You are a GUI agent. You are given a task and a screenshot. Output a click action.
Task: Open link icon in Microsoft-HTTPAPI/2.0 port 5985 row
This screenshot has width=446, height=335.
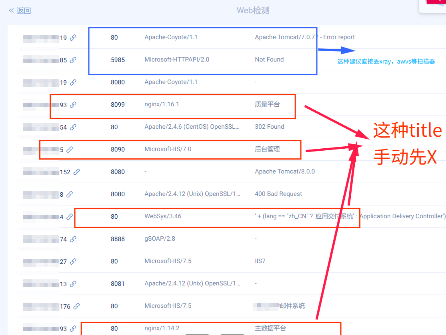[x=73, y=60]
